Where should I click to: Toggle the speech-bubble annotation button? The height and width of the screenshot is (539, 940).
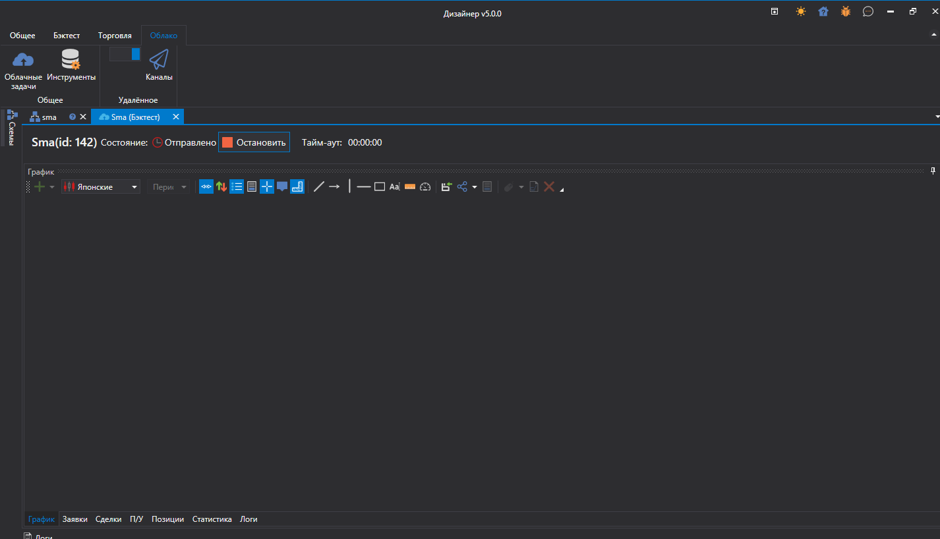tap(282, 187)
